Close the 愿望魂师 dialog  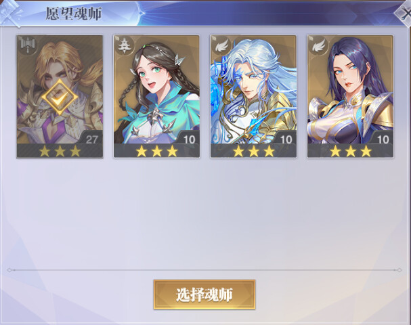404,14
